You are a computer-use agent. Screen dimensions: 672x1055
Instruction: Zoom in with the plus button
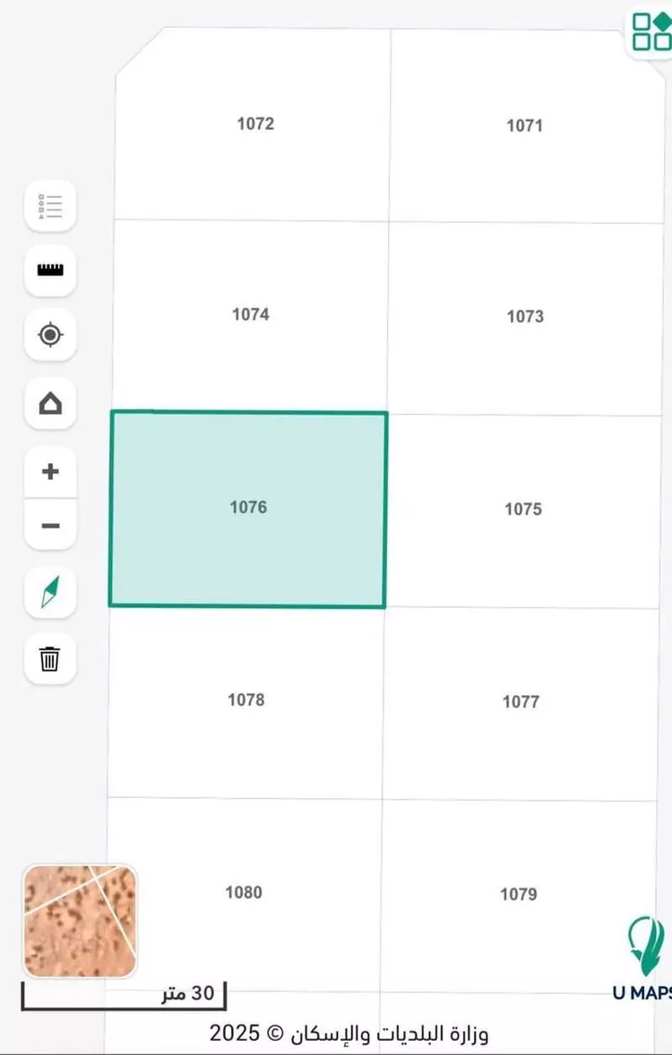pos(50,471)
